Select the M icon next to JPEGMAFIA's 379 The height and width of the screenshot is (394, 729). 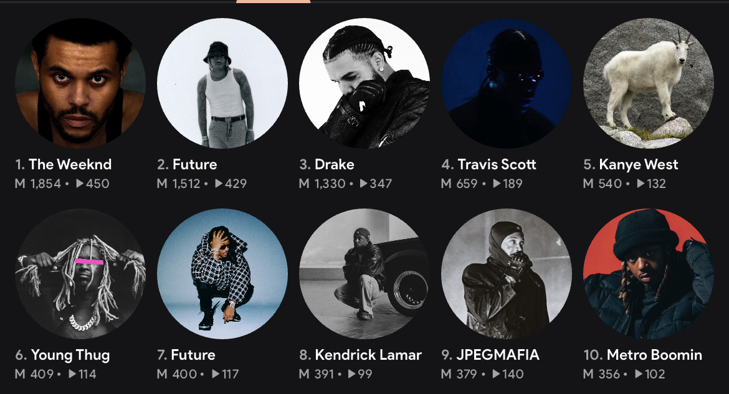tap(446, 374)
